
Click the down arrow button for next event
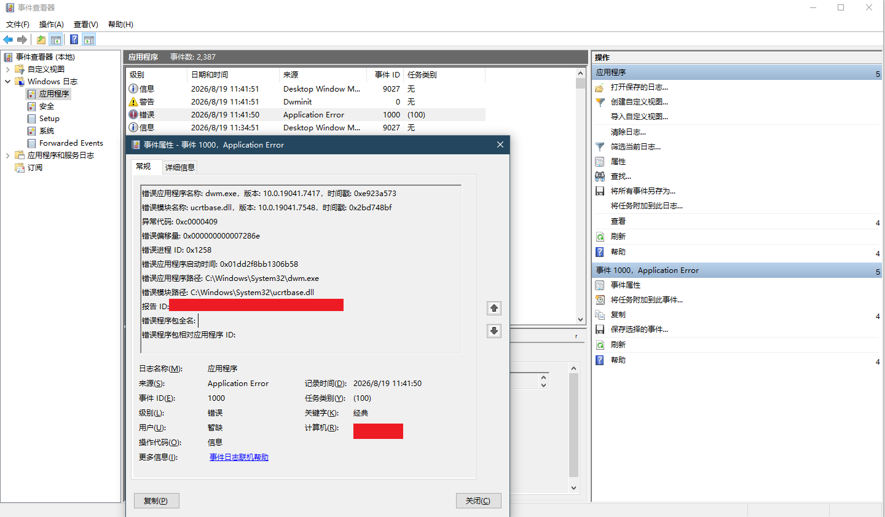coord(494,331)
